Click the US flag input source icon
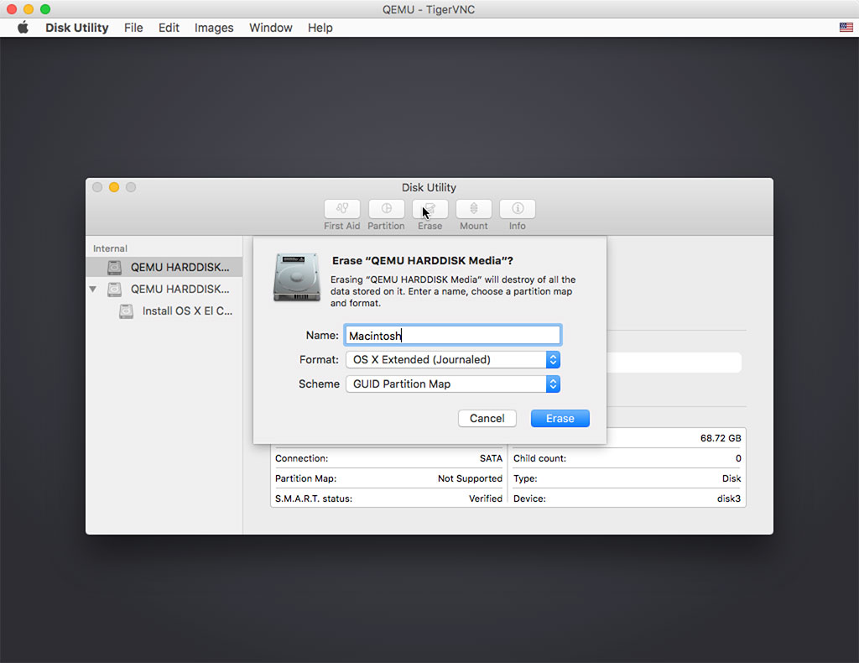The image size is (859, 663). (846, 28)
